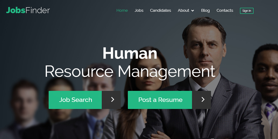Expand the About menu chevron

pyautogui.click(x=193, y=11)
